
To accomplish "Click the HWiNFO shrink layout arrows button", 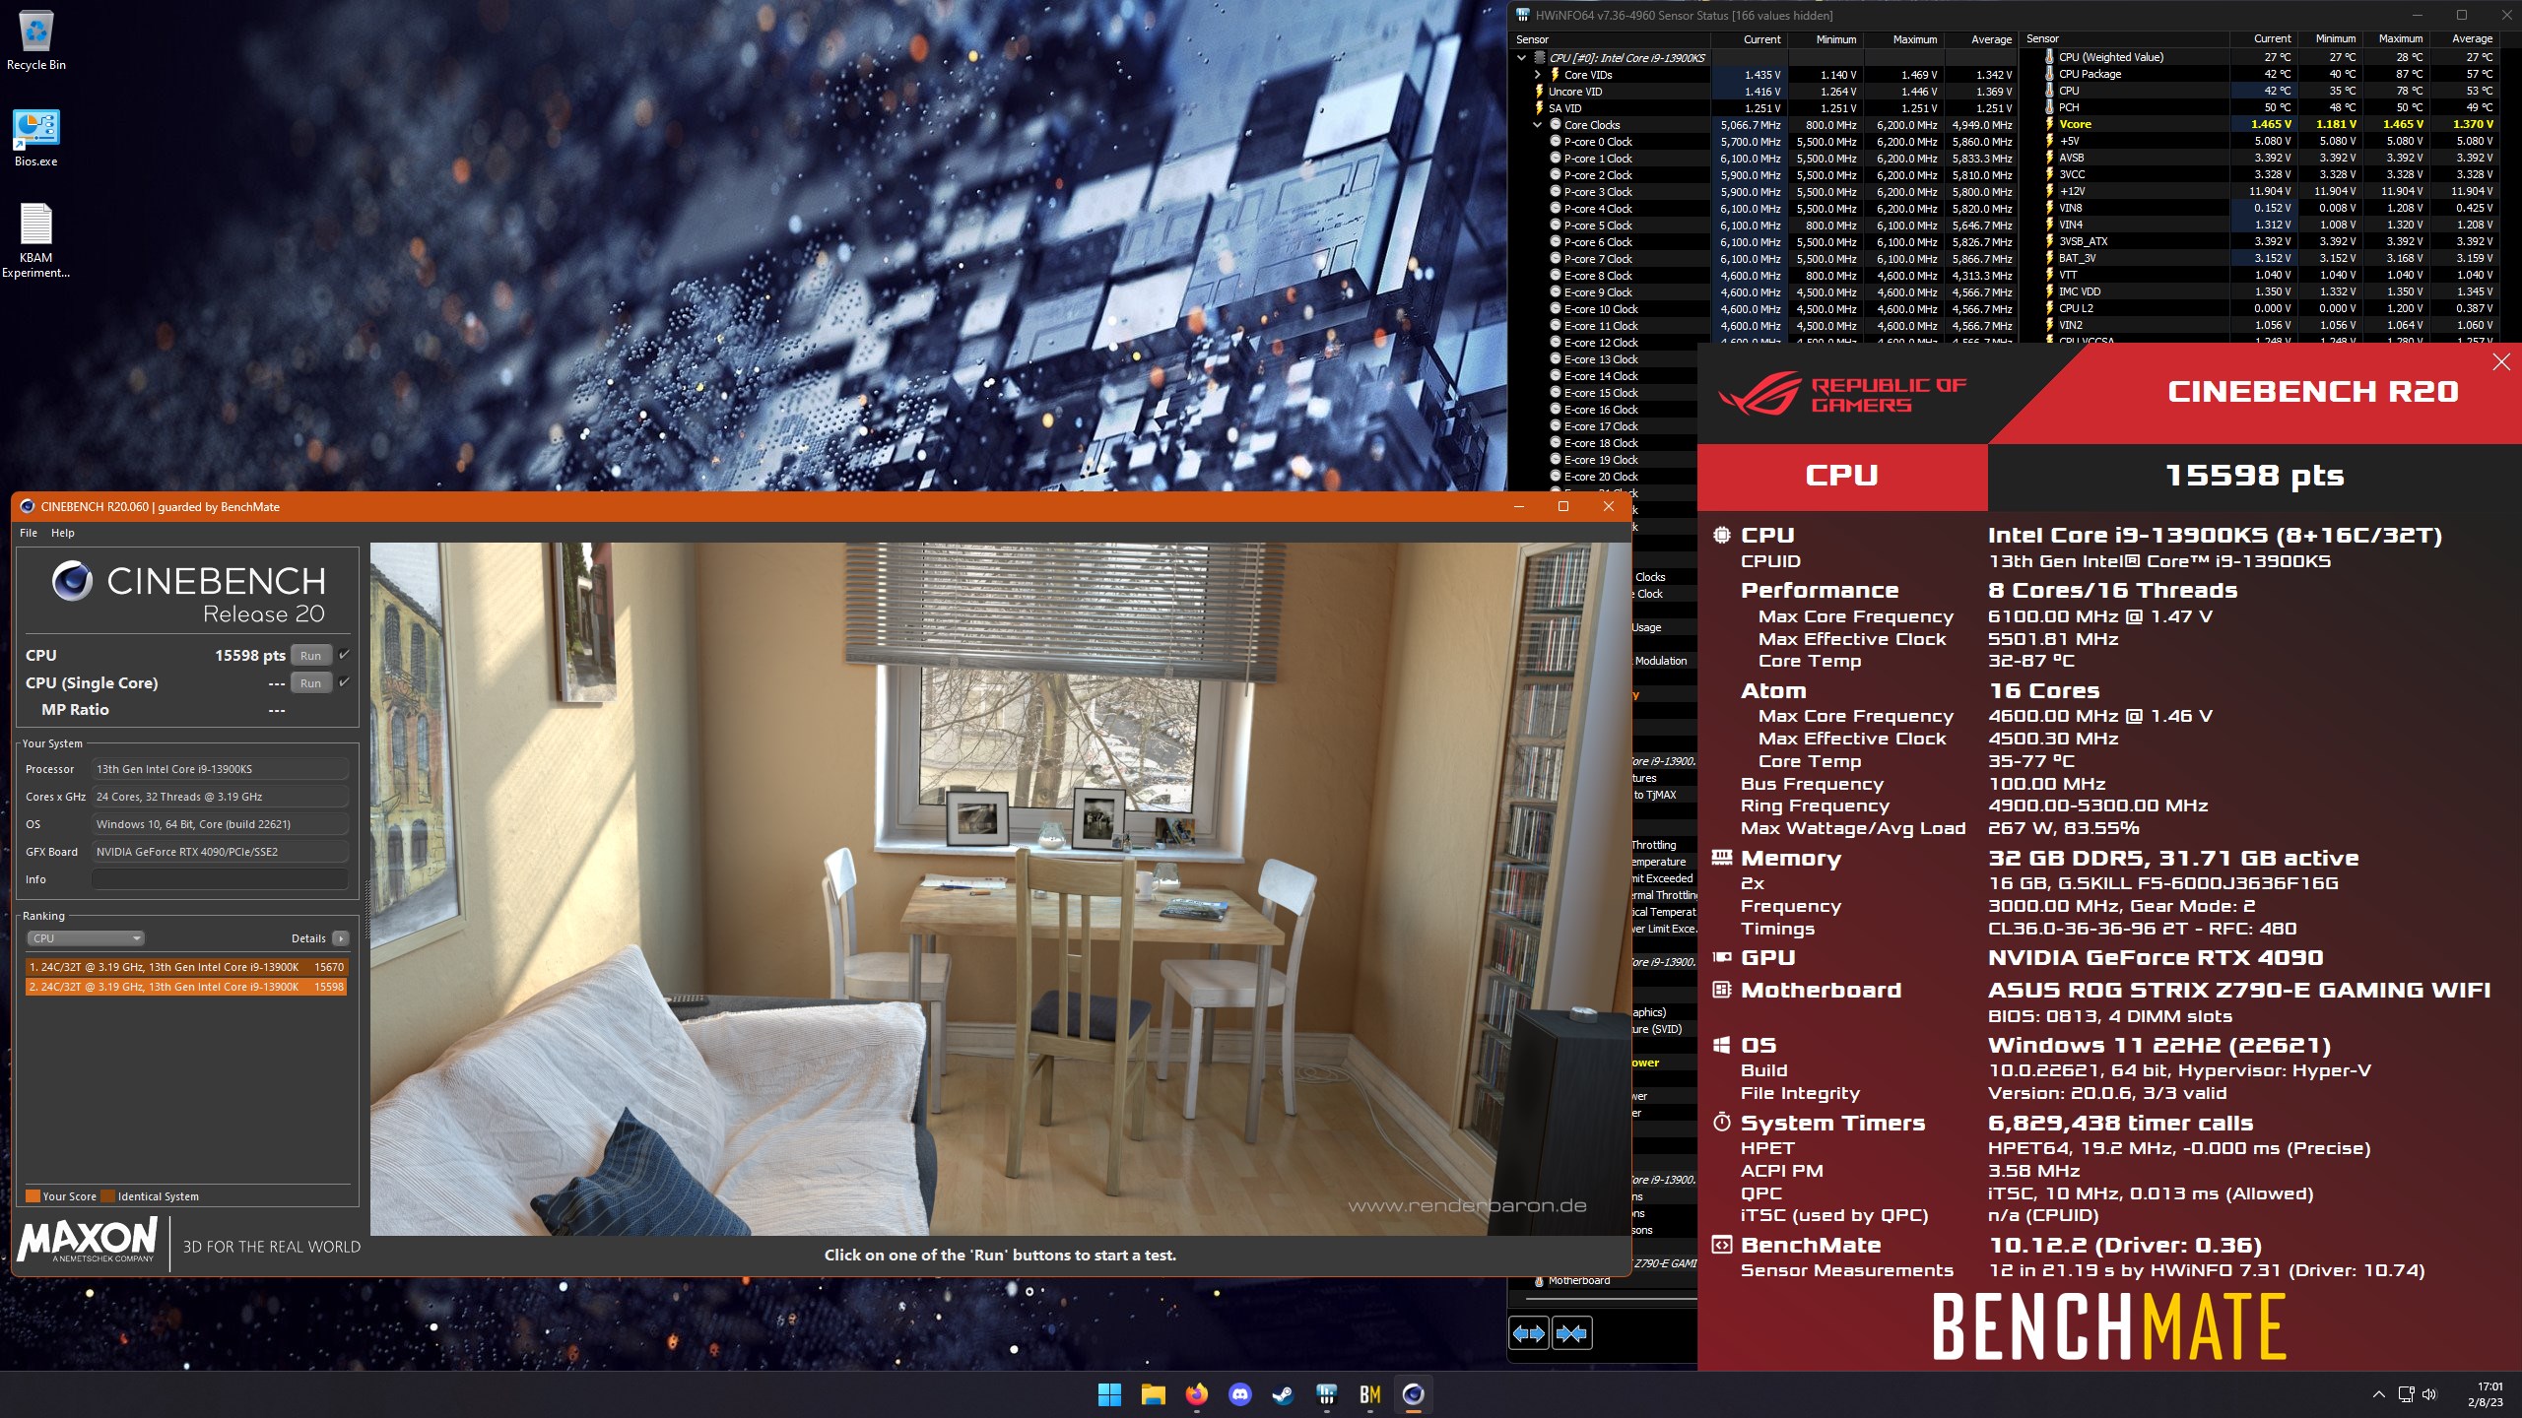I will click(x=1571, y=1333).
